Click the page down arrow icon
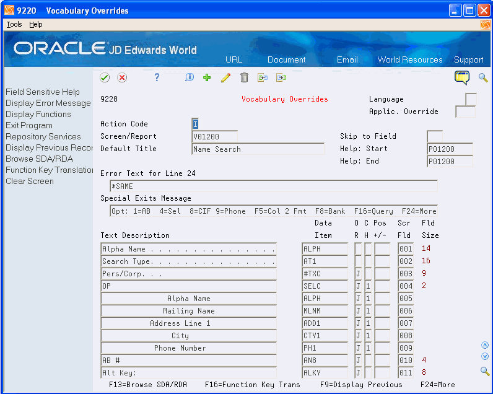The image size is (493, 394). pos(485,356)
